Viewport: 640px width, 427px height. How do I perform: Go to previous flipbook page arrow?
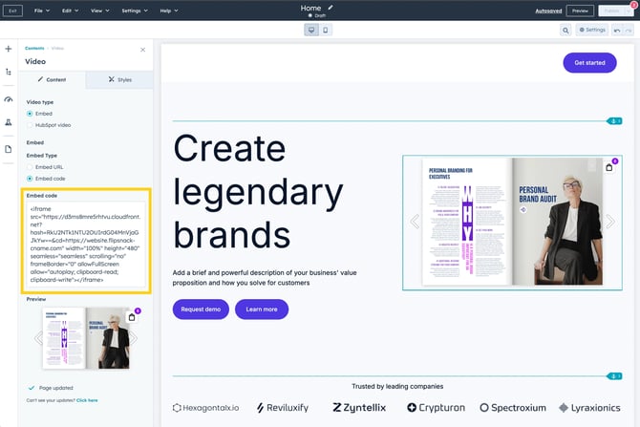[x=415, y=222]
